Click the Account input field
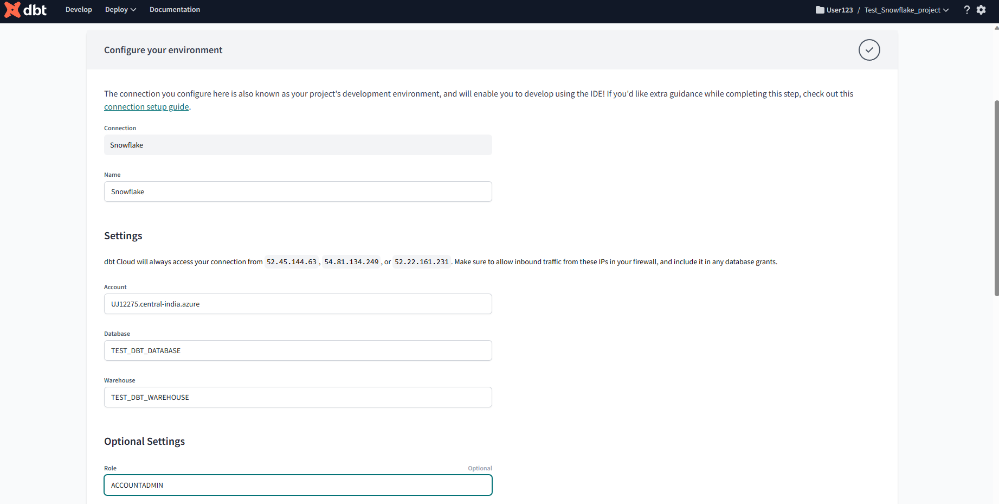This screenshot has width=999, height=504. (298, 304)
